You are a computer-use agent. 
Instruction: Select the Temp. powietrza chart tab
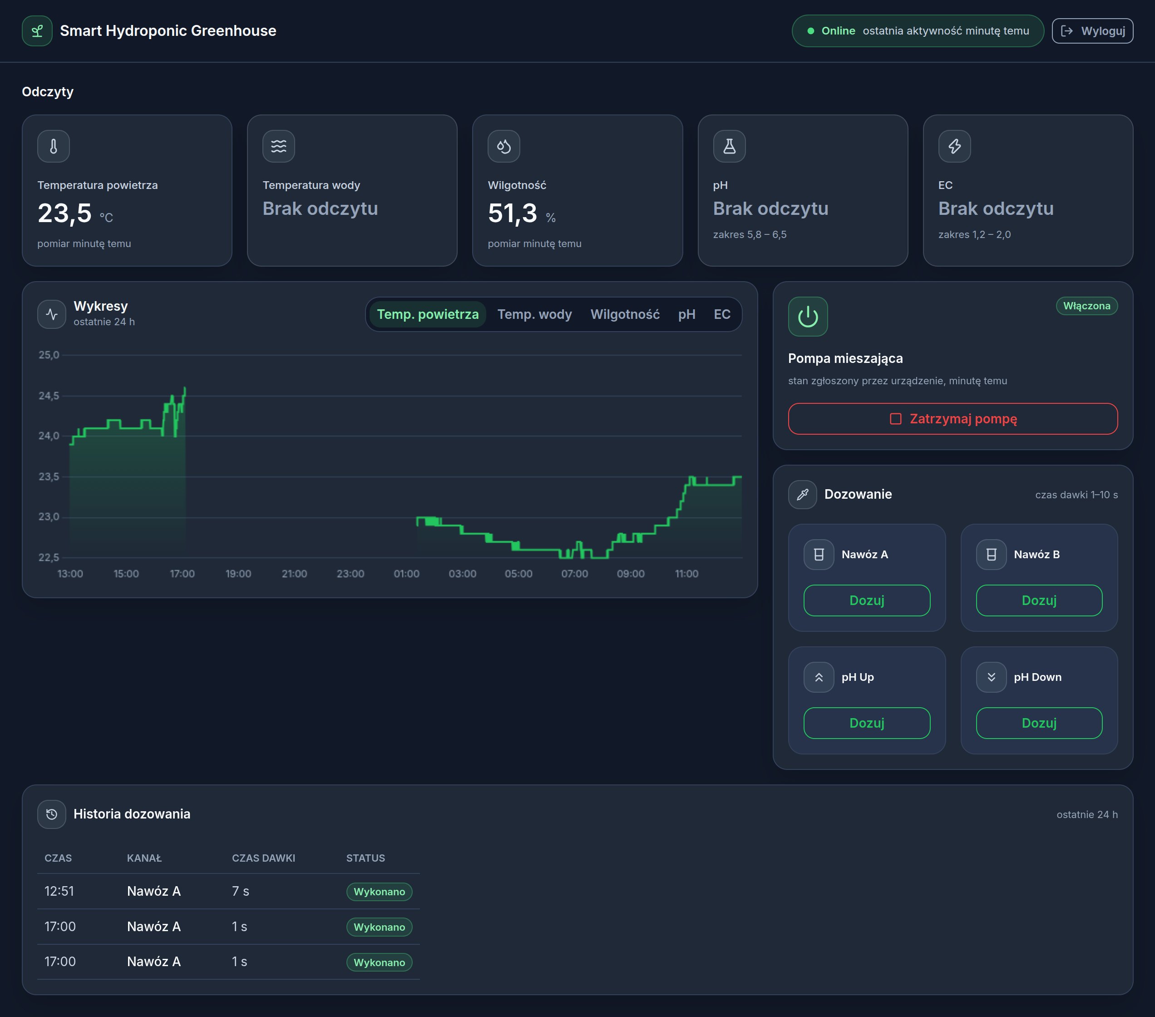click(428, 314)
